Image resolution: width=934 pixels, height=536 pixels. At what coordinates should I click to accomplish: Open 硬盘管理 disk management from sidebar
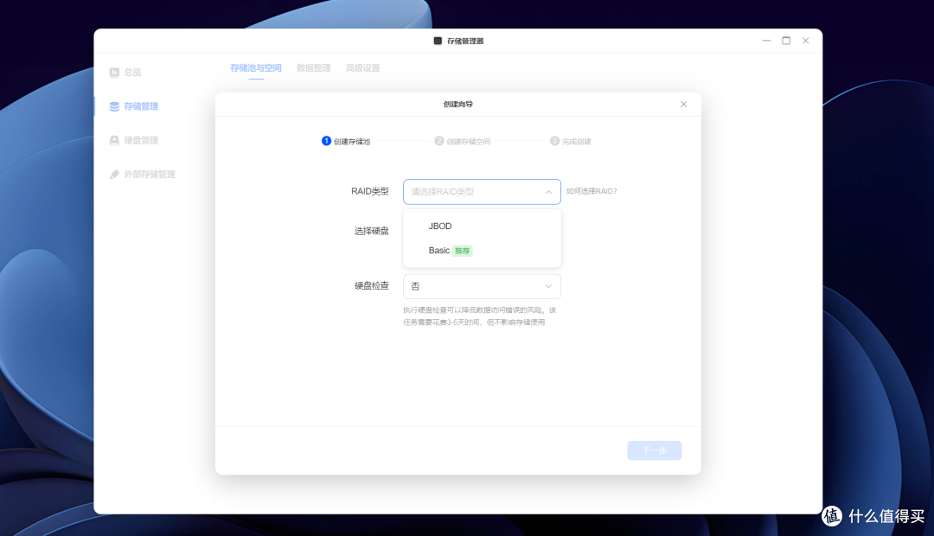tap(137, 139)
